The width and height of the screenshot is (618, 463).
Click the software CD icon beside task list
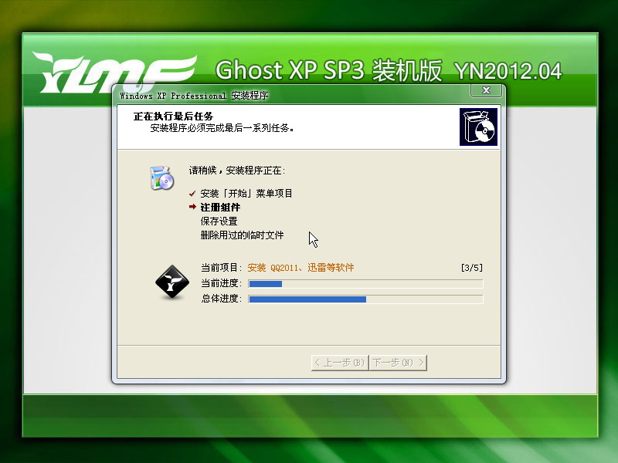click(x=162, y=178)
